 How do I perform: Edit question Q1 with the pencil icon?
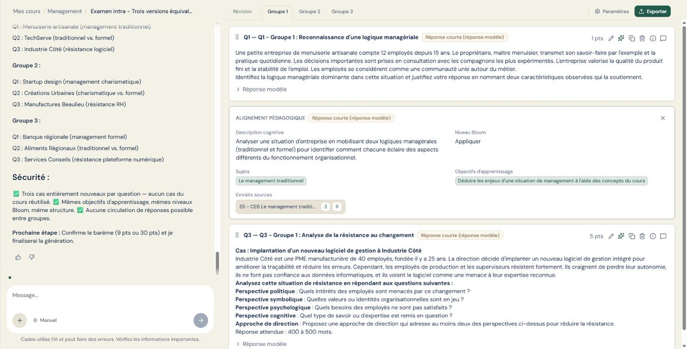pos(611,38)
